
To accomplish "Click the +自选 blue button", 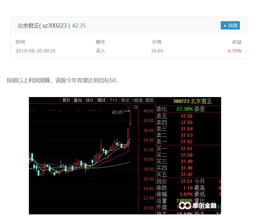I will [x=230, y=25].
